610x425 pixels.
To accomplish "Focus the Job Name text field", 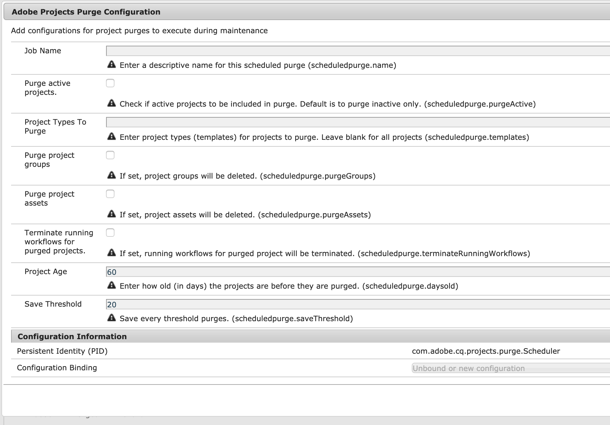I will point(357,51).
